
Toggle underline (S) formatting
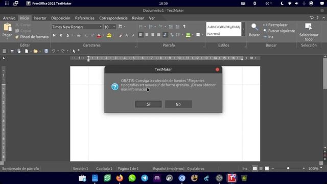tap(67, 35)
